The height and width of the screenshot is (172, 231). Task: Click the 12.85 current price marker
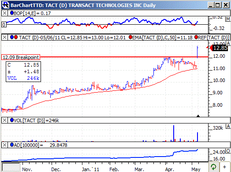click(219, 48)
